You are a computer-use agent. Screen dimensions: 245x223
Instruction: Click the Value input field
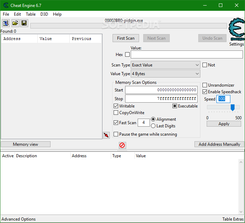(187, 54)
